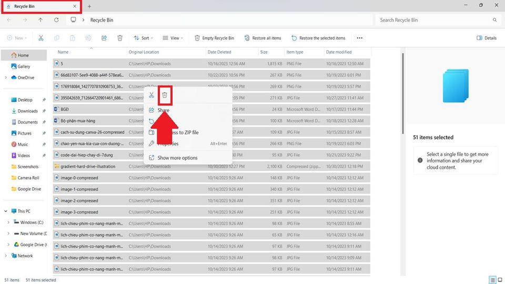
Task: Click the Up arrow navigation icon
Action: pyautogui.click(x=41, y=20)
